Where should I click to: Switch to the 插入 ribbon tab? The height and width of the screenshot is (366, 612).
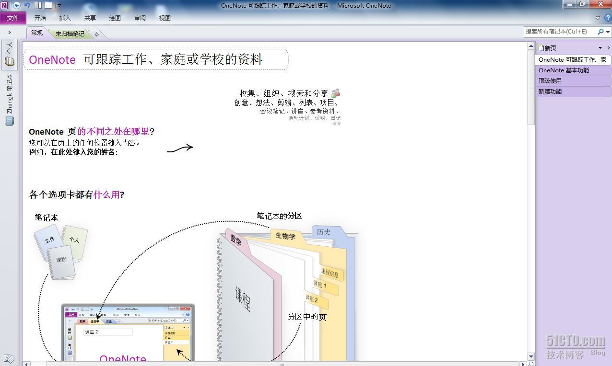[65, 18]
